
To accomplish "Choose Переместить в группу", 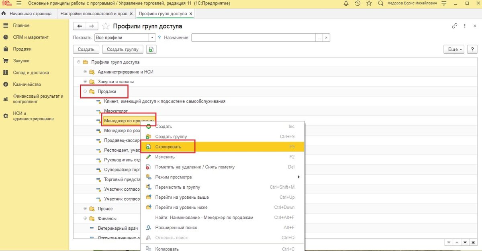I will [223, 187].
